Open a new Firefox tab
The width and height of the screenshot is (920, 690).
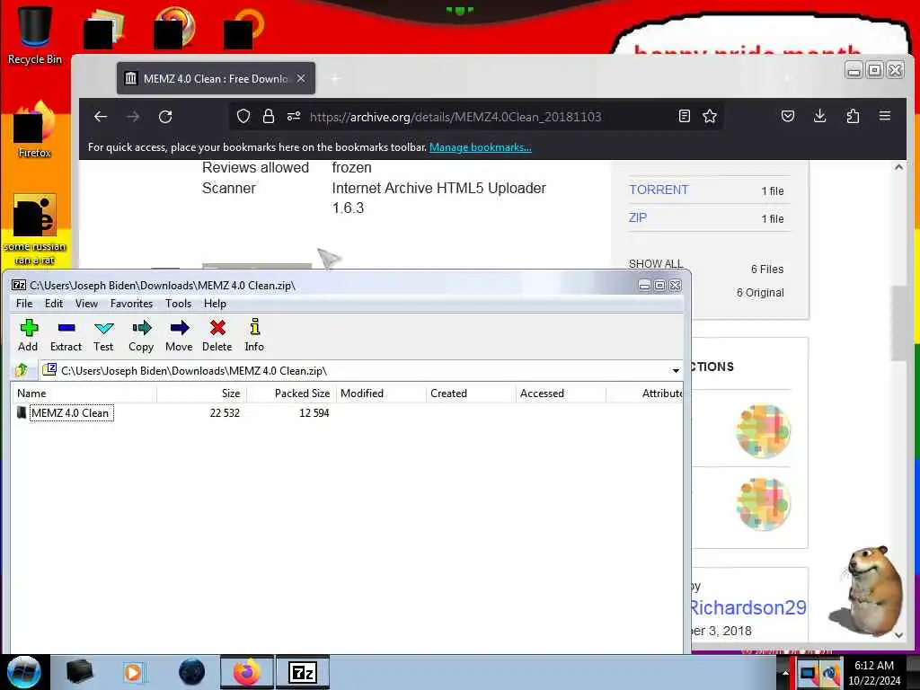(x=334, y=79)
